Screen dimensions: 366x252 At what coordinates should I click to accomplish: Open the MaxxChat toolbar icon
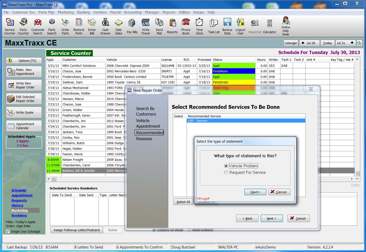(255, 26)
